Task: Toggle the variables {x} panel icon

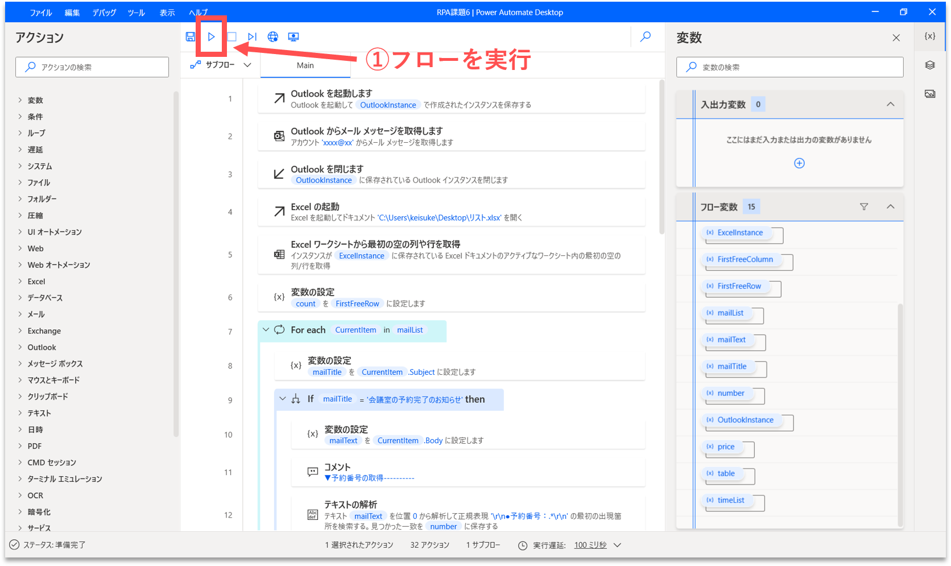Action: pos(930,36)
